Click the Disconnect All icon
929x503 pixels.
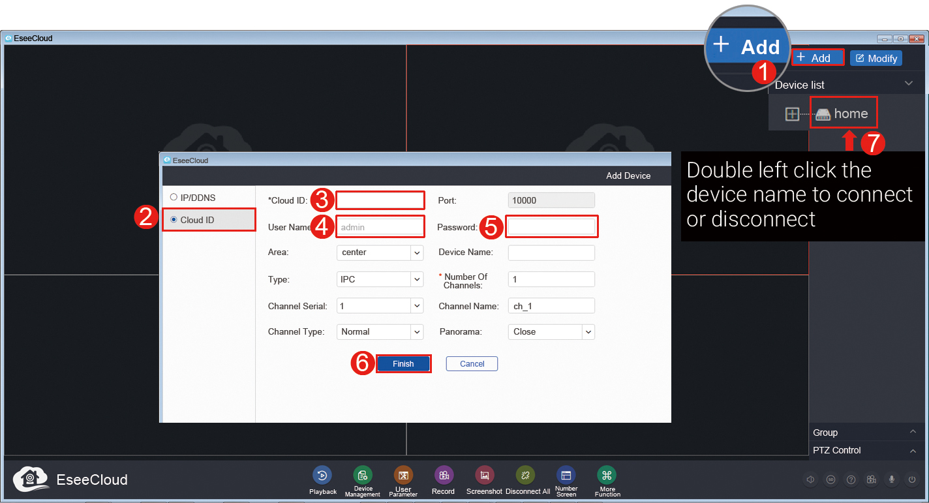pyautogui.click(x=525, y=476)
